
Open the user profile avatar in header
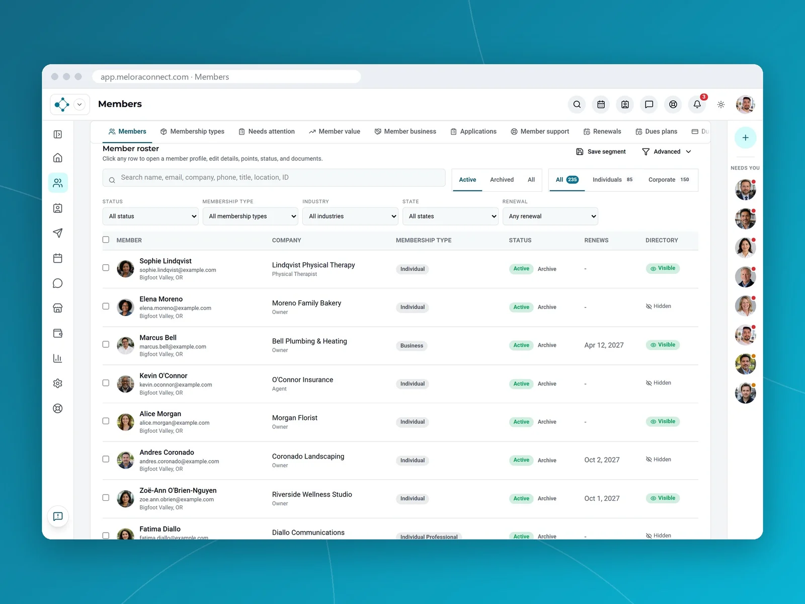coord(745,105)
